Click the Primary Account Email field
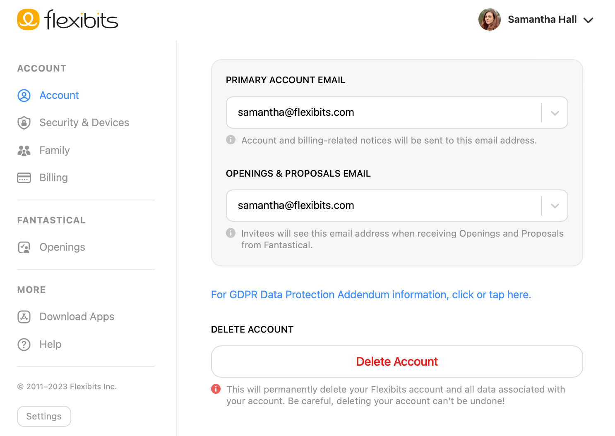This screenshot has width=615, height=436. point(397,113)
